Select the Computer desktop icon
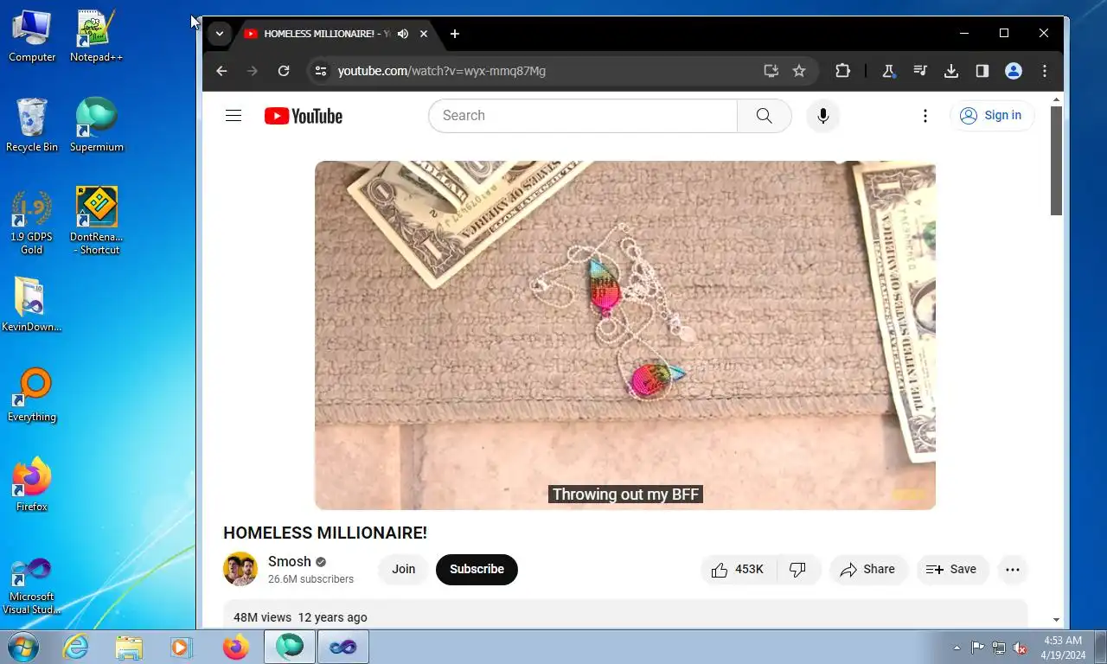Screen dimensions: 1107x664 32,36
